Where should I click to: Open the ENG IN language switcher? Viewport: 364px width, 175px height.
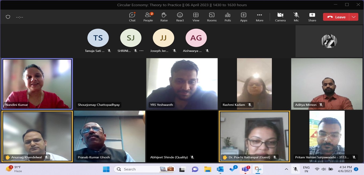(306, 169)
